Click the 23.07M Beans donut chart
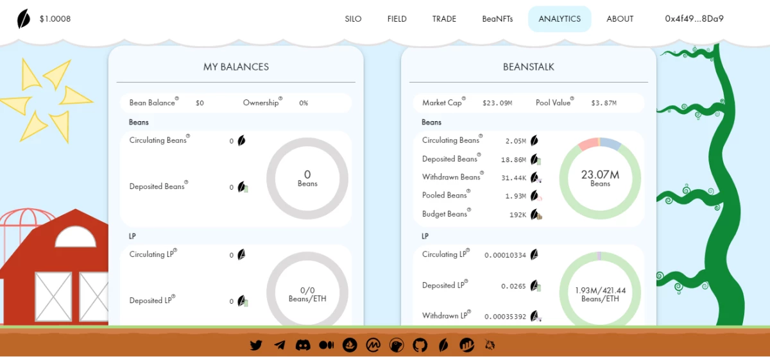Viewport: 770px width, 357px height. (600, 178)
